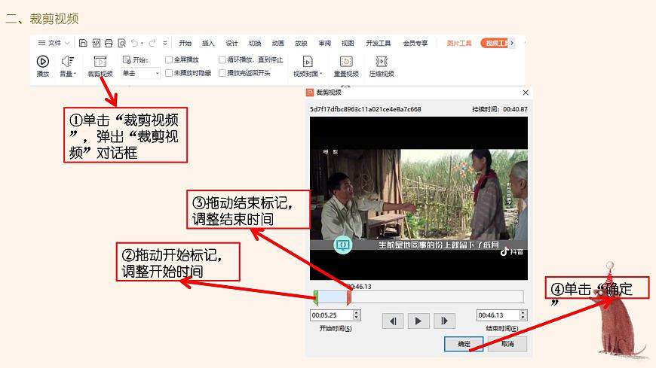Image resolution: width=656 pixels, height=368 pixels.
Task: Increase start time with up spinner
Action: tap(357, 312)
